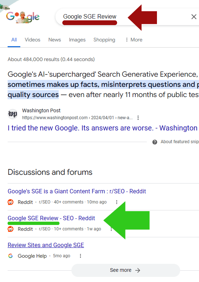Image resolution: width=199 pixels, height=282 pixels.
Task: Open three-dot menu for Google Help result
Action: [80, 256]
